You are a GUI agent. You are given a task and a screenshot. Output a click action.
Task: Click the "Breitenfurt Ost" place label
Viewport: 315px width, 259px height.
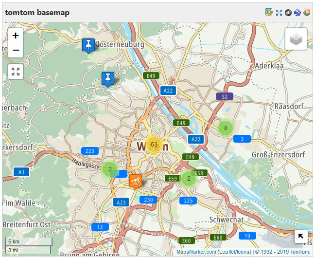point(27,224)
